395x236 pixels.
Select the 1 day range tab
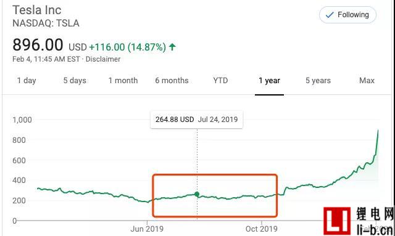27,81
